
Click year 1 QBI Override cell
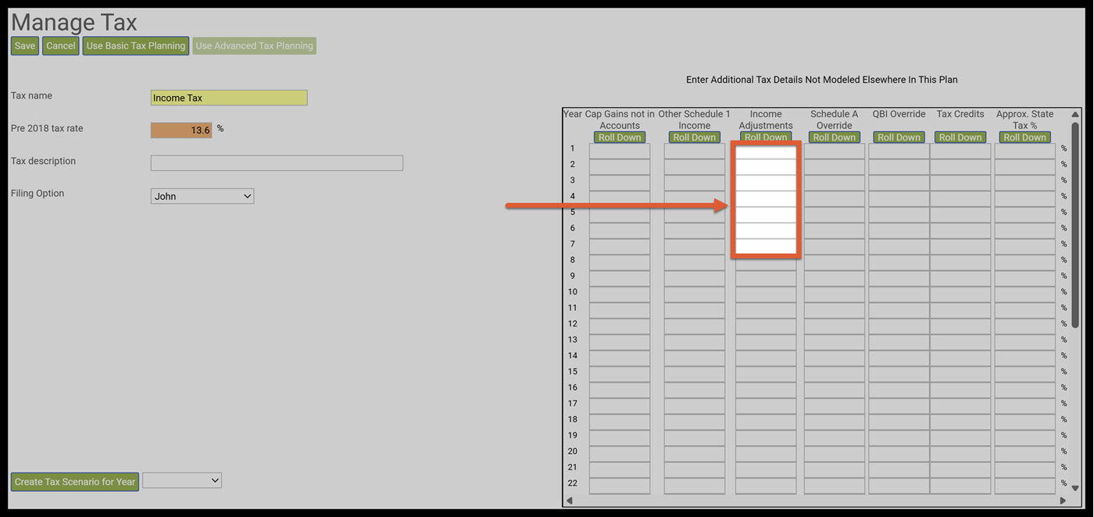click(899, 152)
